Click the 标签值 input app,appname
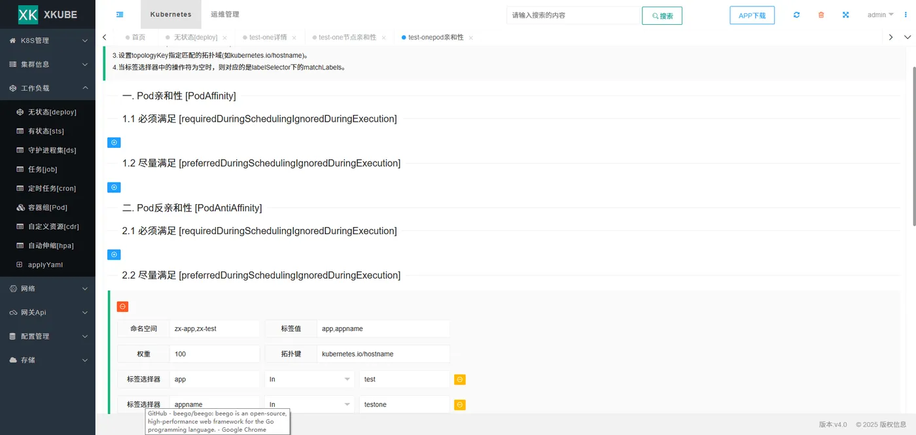Image resolution: width=916 pixels, height=435 pixels. point(383,328)
